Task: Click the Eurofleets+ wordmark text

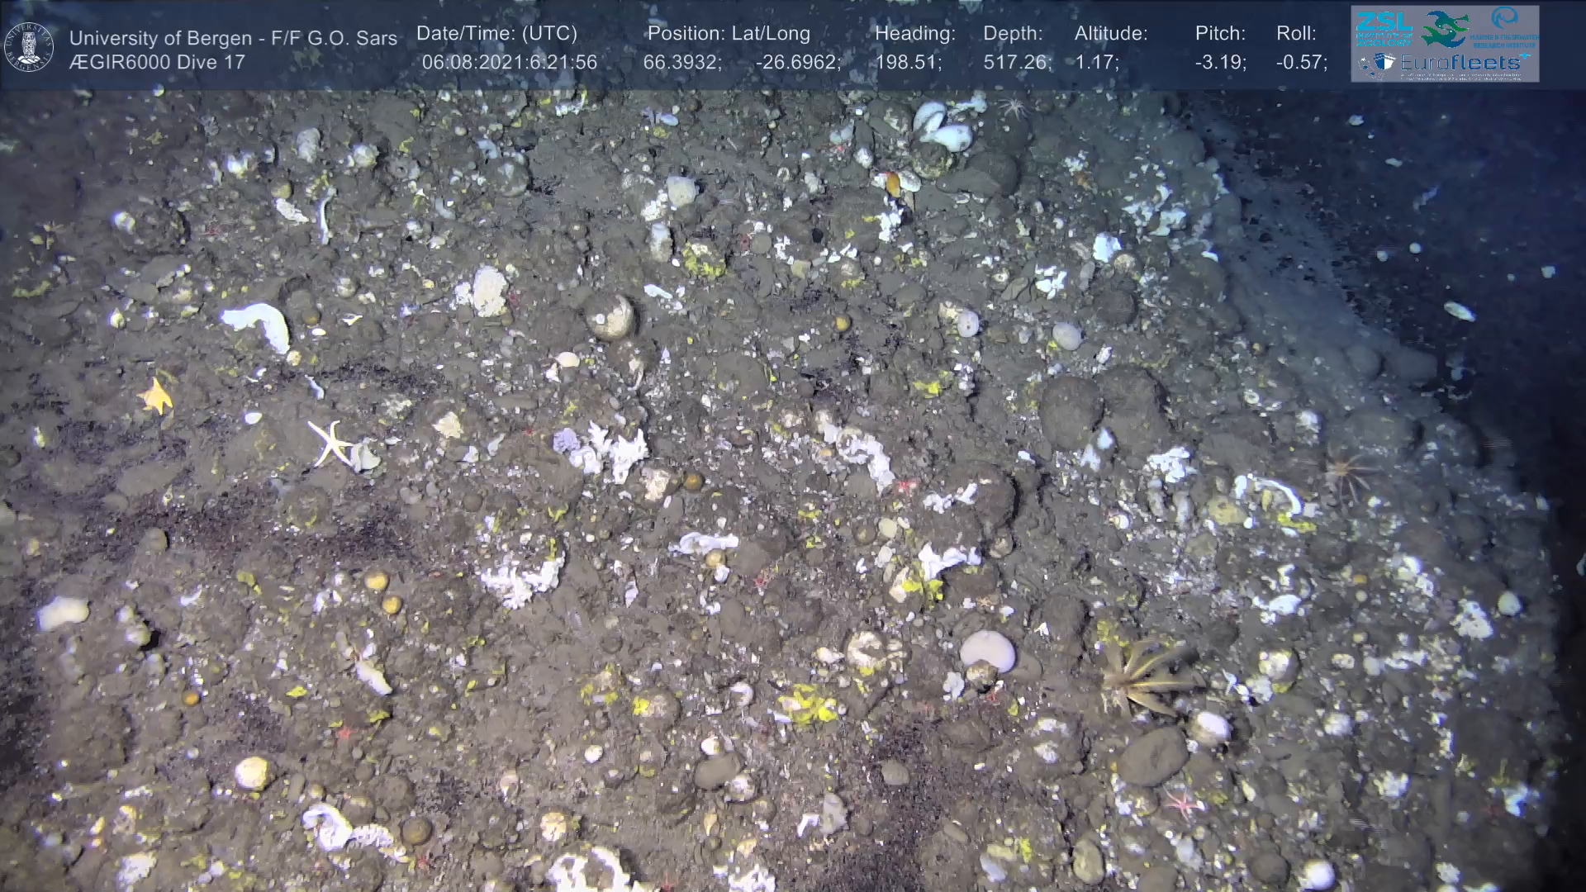Action: tap(1459, 63)
